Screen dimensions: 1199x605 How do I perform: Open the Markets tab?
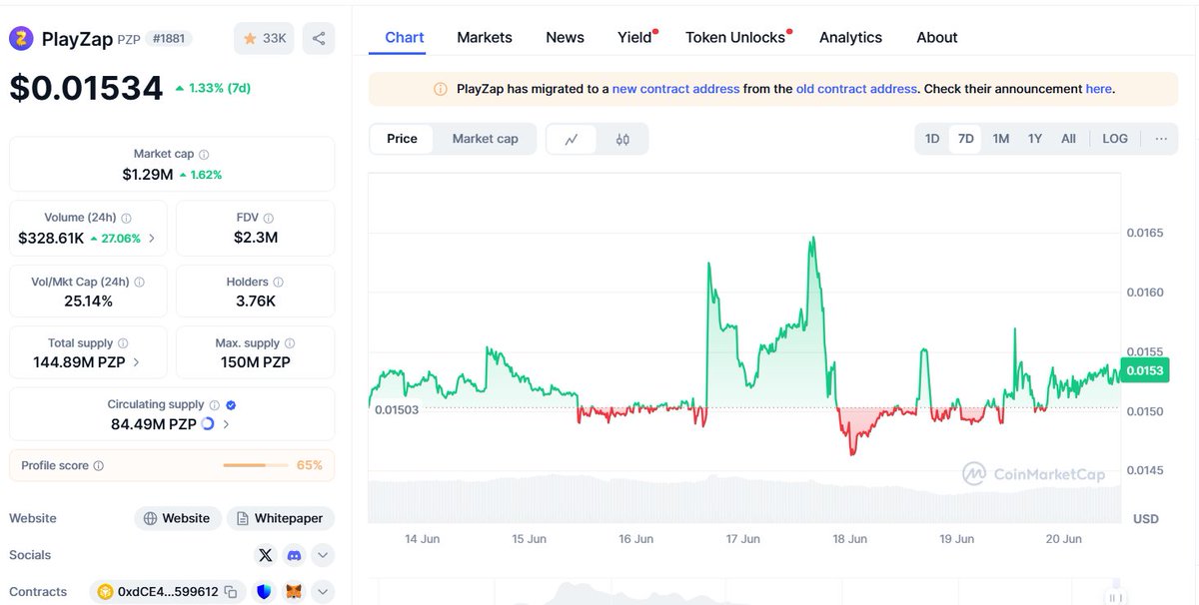coord(485,37)
